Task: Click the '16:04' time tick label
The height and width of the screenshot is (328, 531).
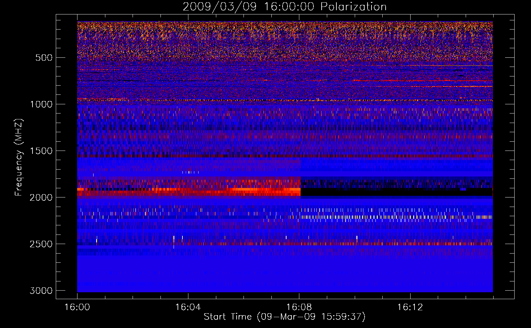Action: 188,307
